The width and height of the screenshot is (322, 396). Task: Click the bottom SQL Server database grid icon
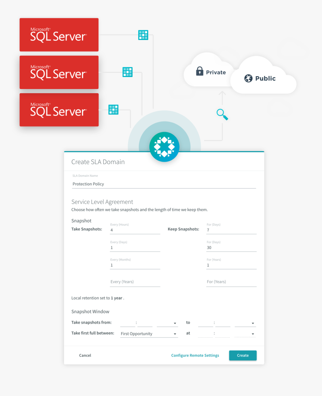[x=113, y=110]
